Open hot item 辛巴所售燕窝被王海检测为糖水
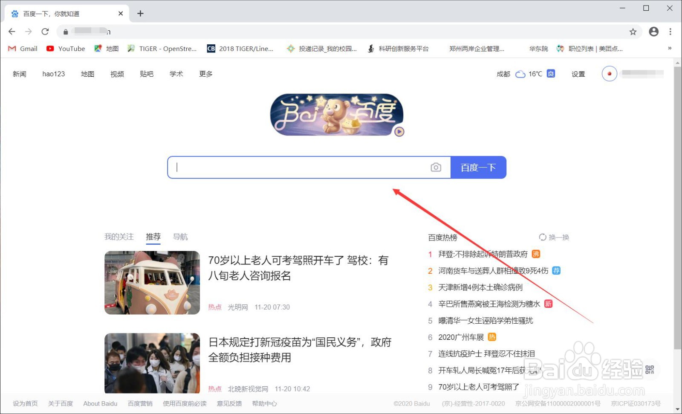The height and width of the screenshot is (414, 682). click(x=489, y=304)
